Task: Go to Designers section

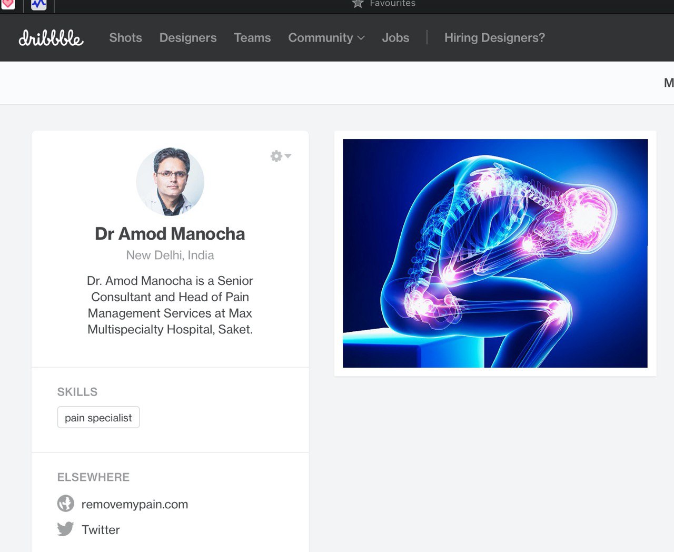Action: 188,38
